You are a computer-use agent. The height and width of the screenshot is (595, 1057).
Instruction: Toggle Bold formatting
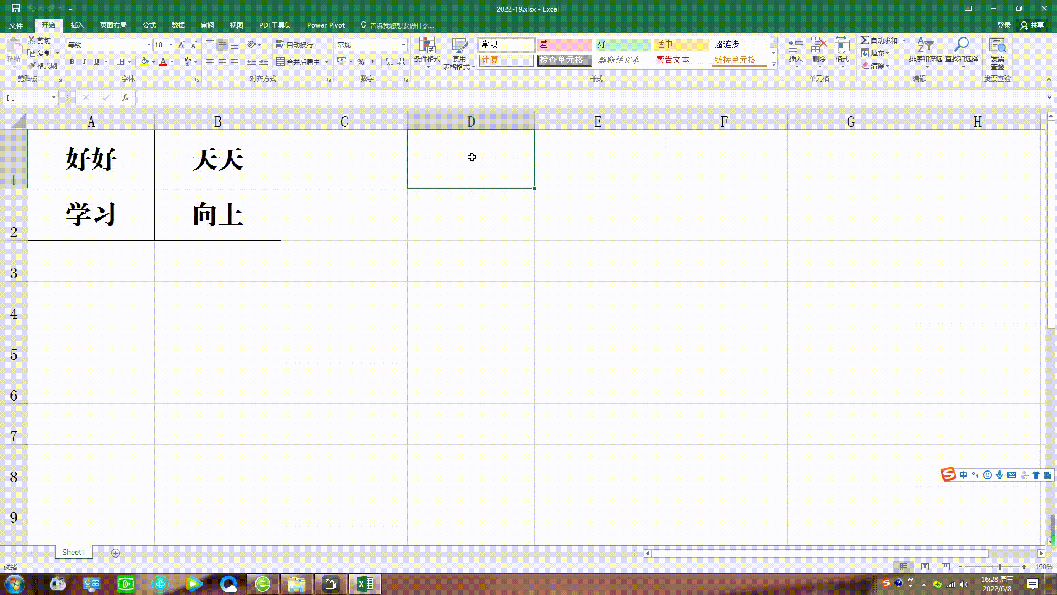coord(72,62)
